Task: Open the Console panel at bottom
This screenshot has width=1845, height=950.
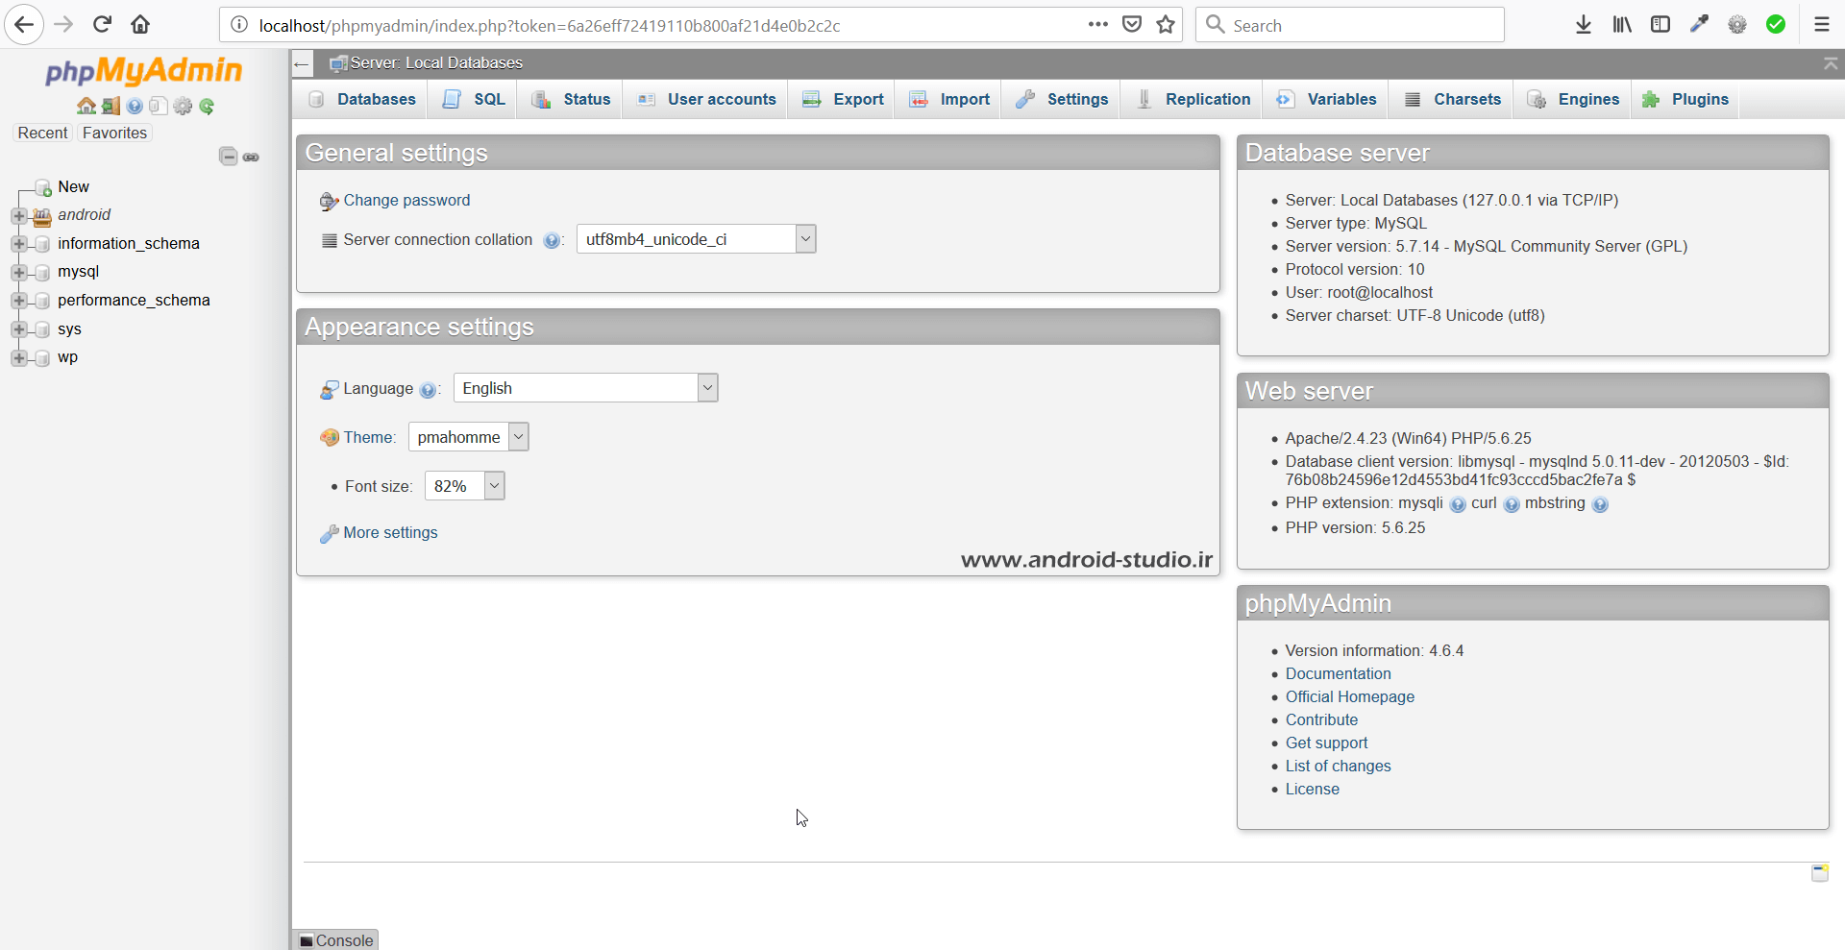Action: coord(335,940)
